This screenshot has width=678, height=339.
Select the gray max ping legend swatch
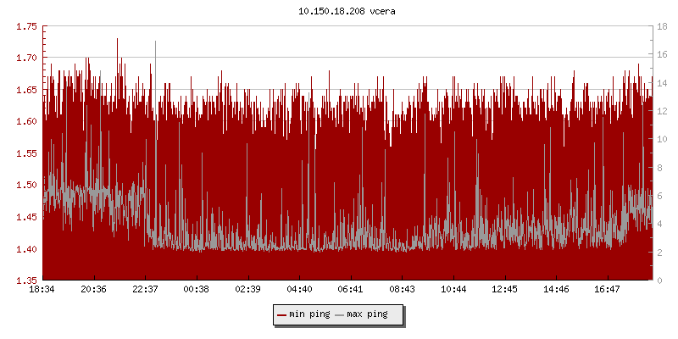pos(341,314)
